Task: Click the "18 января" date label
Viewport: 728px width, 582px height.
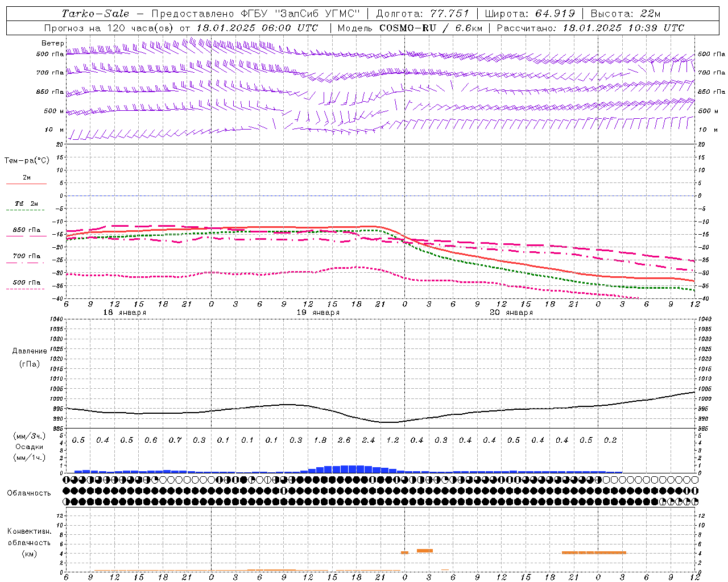Action: pos(125,313)
